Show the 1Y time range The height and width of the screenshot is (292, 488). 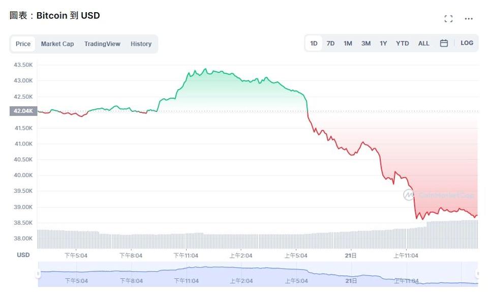[x=383, y=43]
